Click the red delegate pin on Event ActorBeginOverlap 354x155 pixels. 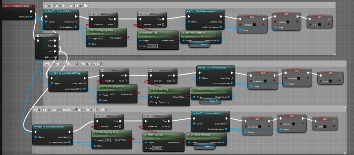click(32, 6)
